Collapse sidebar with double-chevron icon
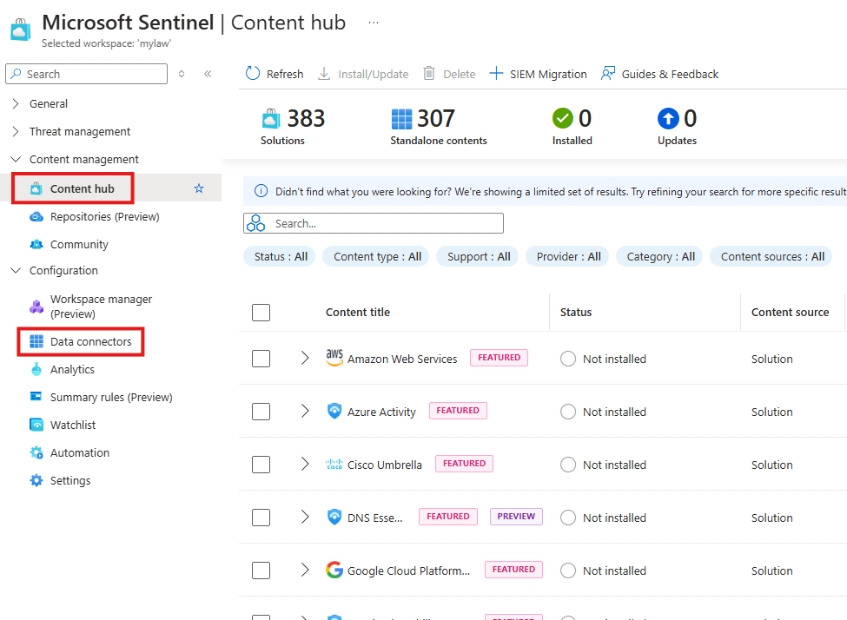847x620 pixels. pos(208,74)
